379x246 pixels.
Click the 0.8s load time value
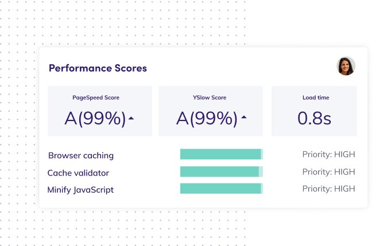315,118
